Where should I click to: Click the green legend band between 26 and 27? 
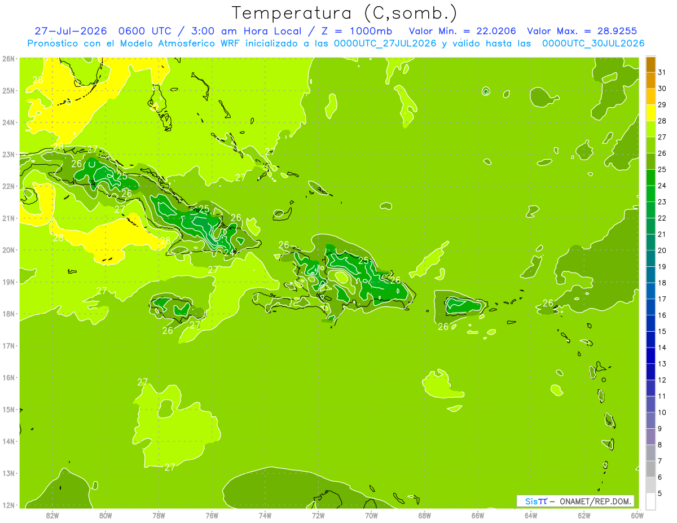pyautogui.click(x=651, y=146)
